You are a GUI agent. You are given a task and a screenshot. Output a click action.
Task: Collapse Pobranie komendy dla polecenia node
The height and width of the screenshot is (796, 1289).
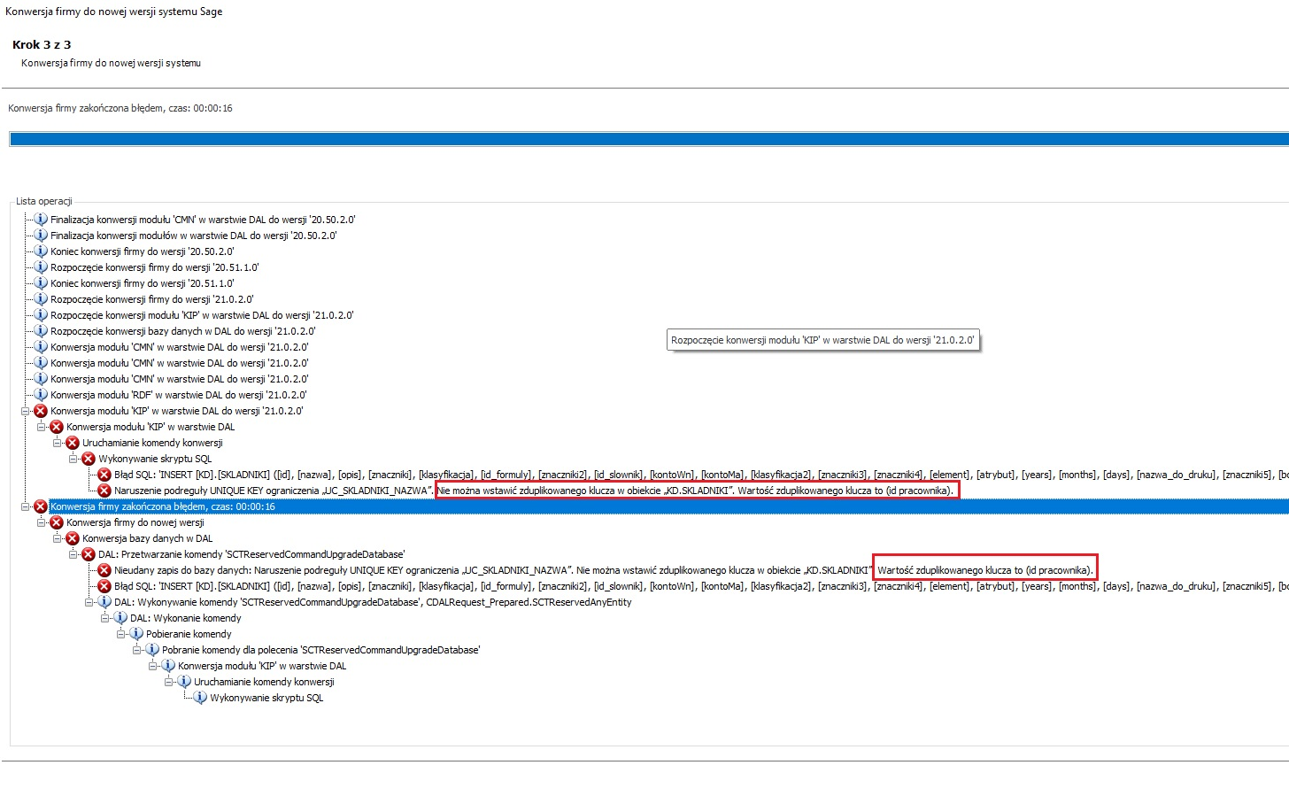point(137,650)
